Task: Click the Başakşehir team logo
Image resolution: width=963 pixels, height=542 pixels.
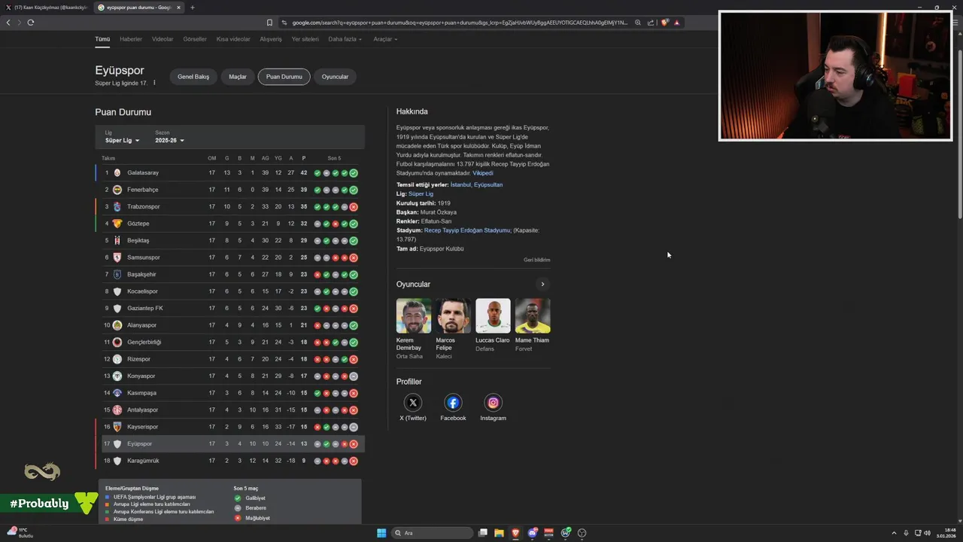Action: [117, 275]
